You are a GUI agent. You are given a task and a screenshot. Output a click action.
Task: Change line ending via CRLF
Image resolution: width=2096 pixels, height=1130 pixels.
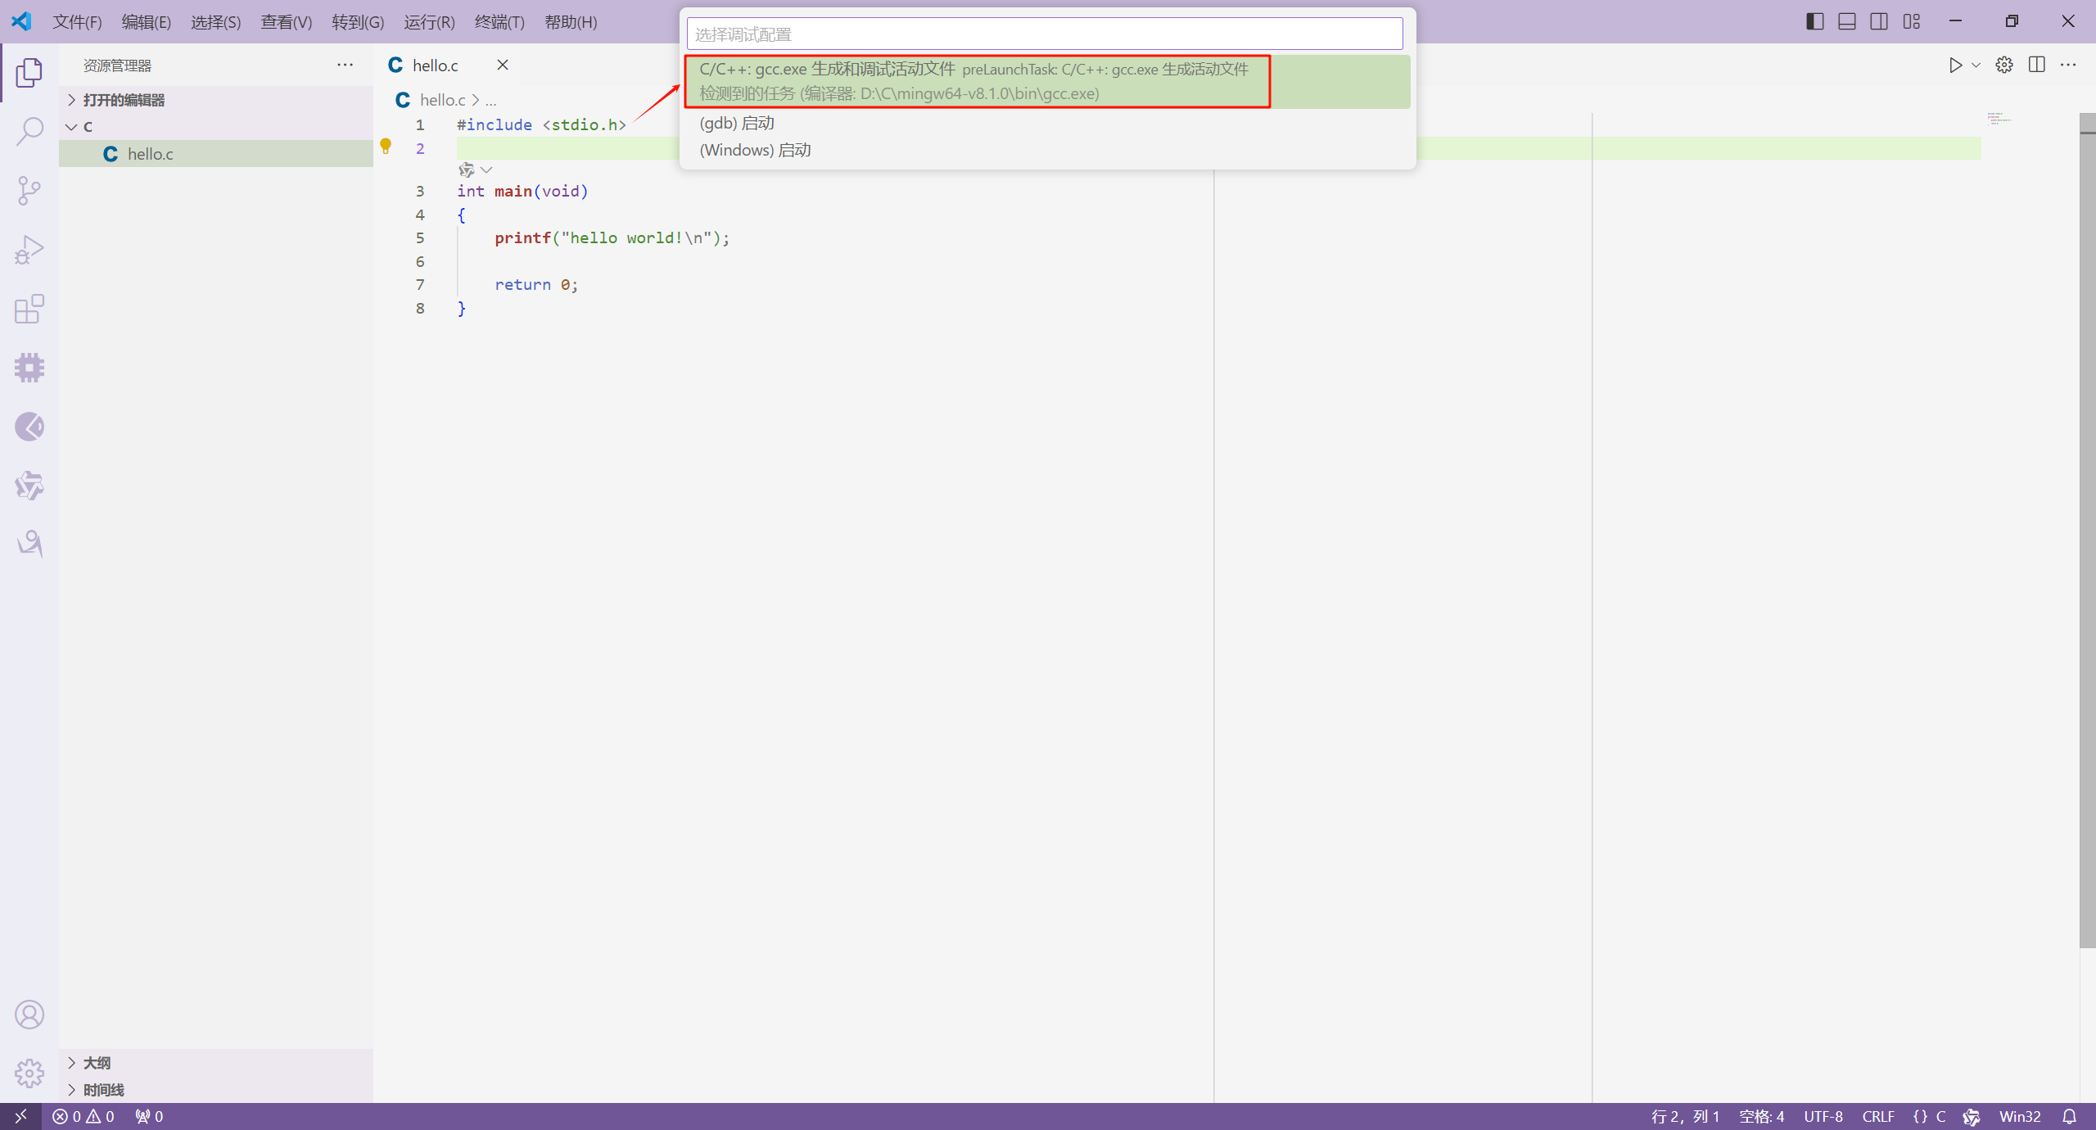pyautogui.click(x=1878, y=1116)
